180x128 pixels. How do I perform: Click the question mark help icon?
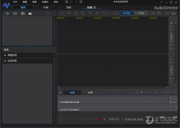(x=161, y=2)
